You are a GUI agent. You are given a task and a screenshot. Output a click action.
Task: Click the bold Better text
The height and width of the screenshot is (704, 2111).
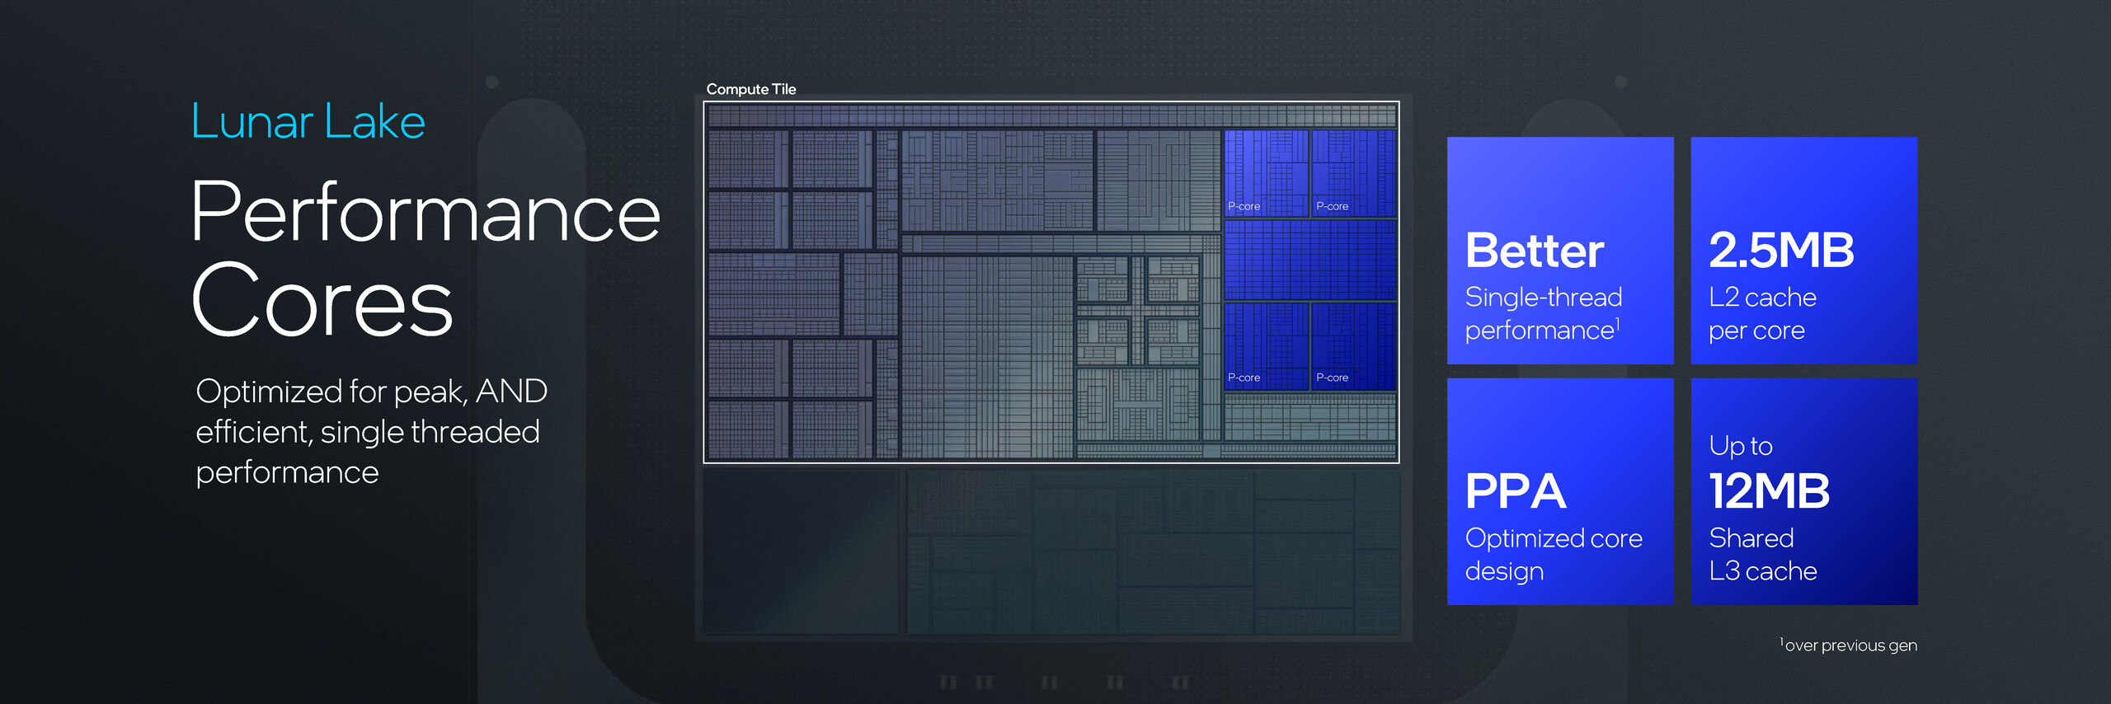(1534, 251)
